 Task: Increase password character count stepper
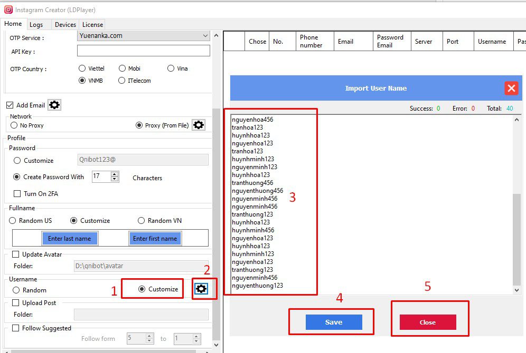(x=115, y=174)
